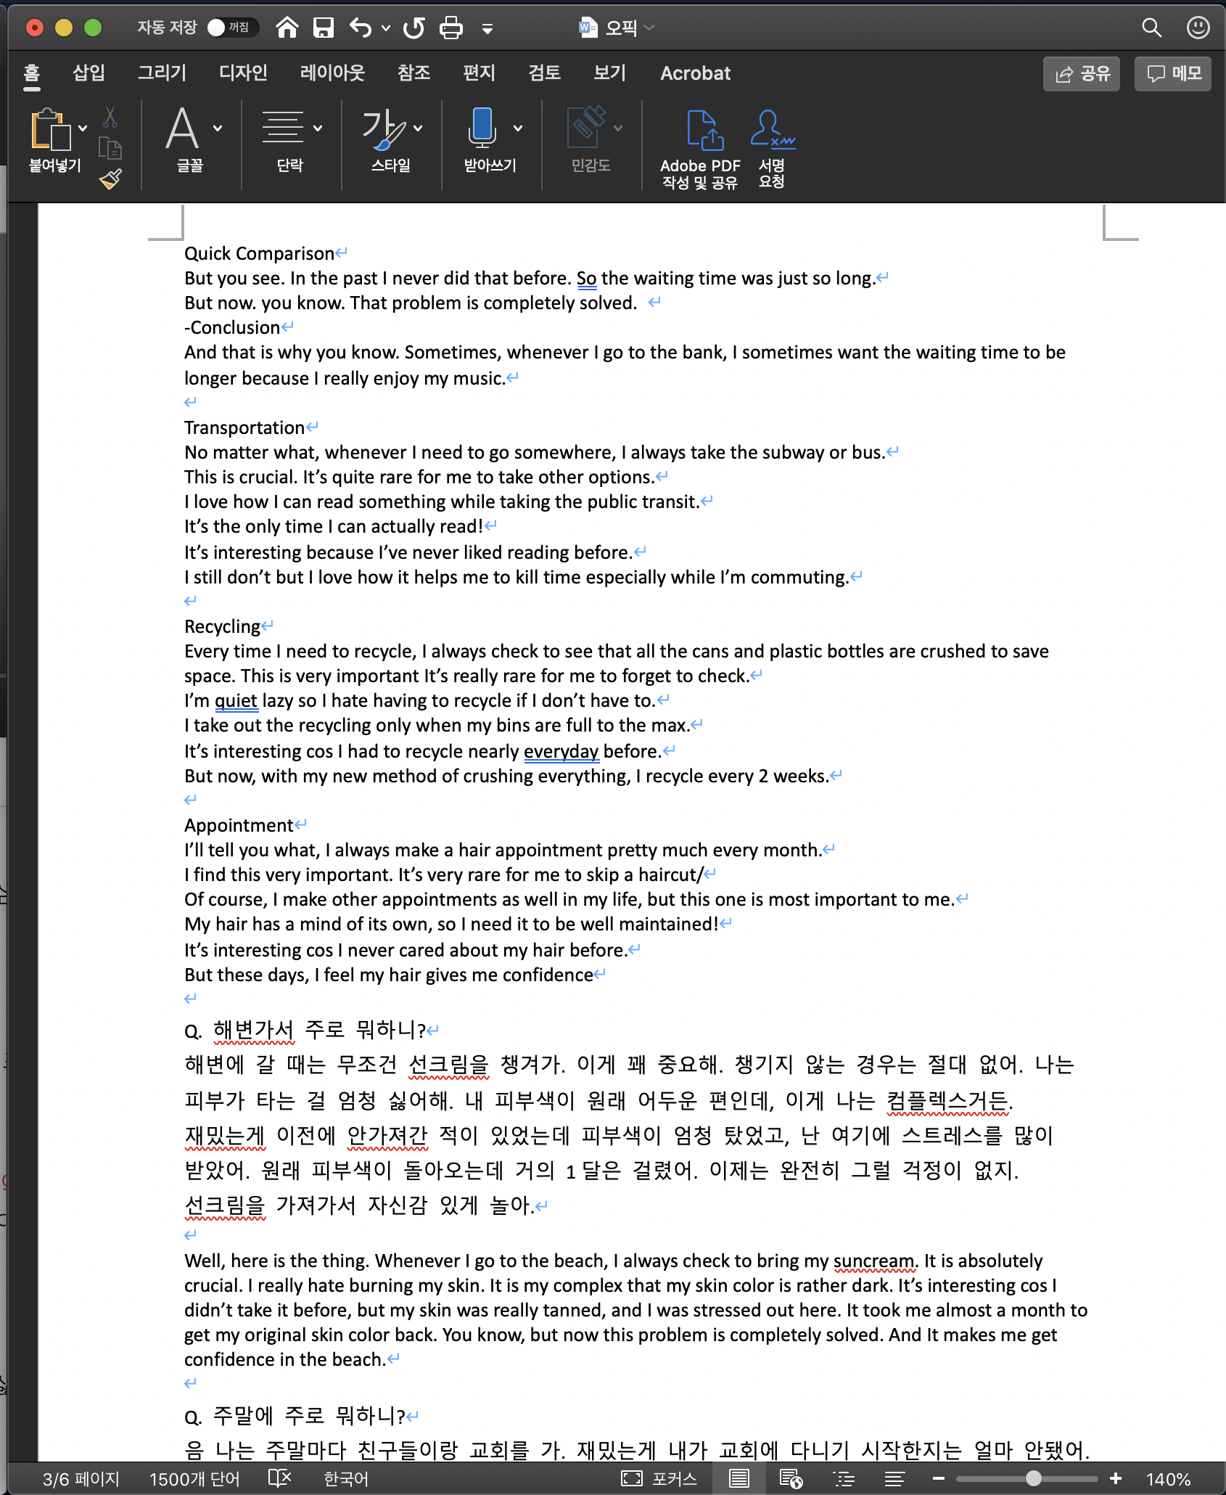The height and width of the screenshot is (1495, 1226).
Task: Expand the Paste options arrow
Action: click(x=83, y=128)
